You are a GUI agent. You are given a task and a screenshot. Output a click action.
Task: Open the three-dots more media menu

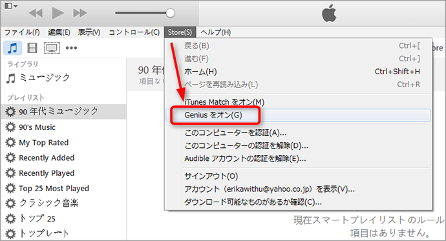point(71,48)
